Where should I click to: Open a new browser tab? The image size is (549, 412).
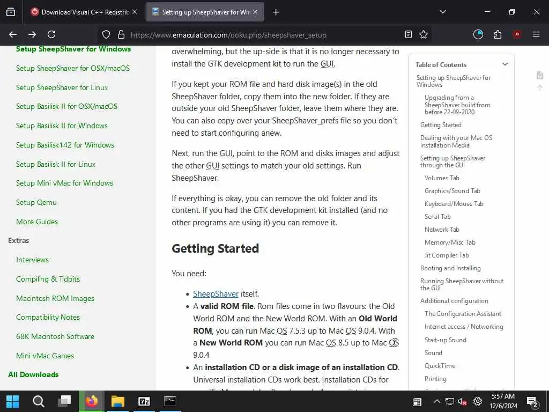coord(276,12)
